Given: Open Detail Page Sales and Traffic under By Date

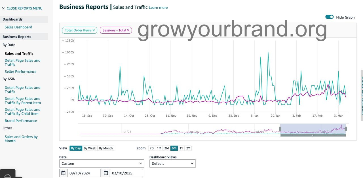Looking at the screenshot, I should [x=22, y=62].
